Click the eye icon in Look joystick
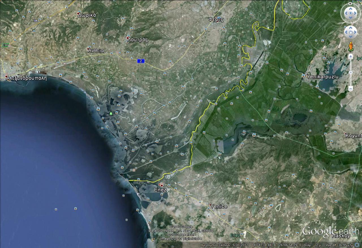This screenshot has height=248, width=362. [x=351, y=13]
